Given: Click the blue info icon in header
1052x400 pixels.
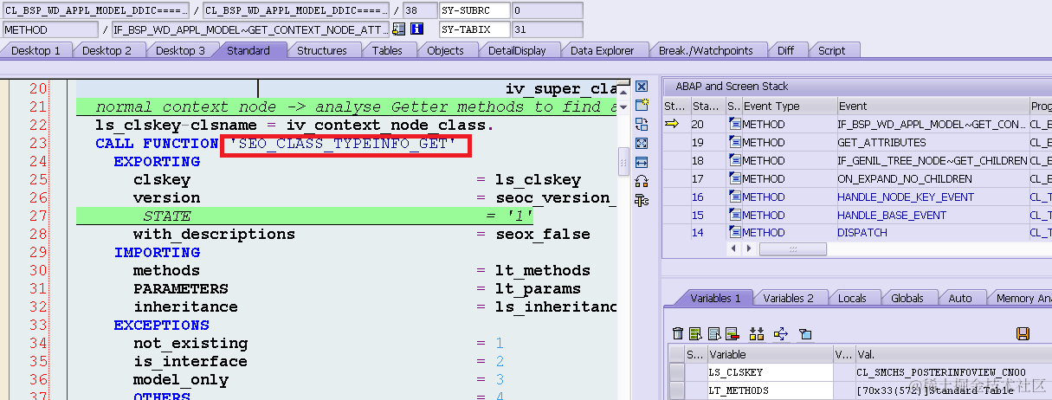Looking at the screenshot, I should (416, 29).
